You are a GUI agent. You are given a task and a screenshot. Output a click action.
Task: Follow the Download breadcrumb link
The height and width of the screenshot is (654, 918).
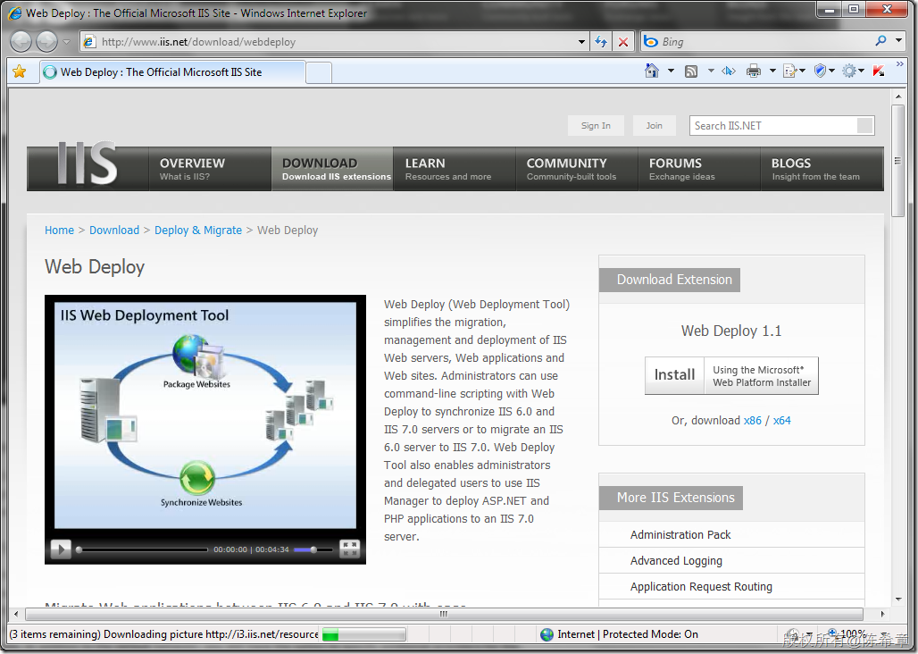coord(114,231)
